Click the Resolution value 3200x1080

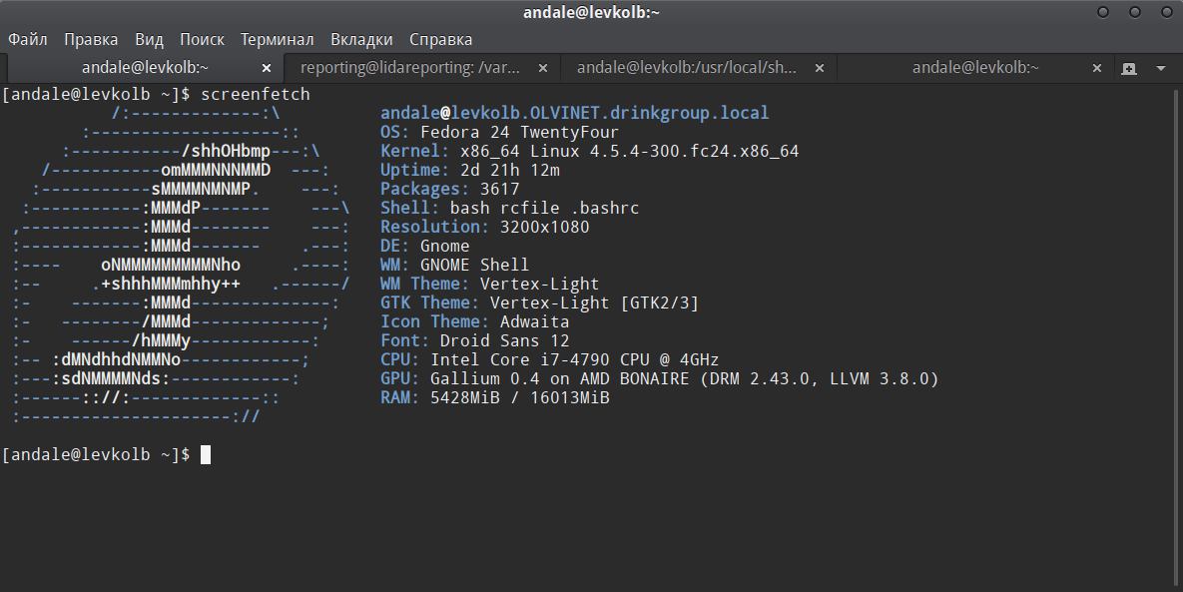(544, 227)
